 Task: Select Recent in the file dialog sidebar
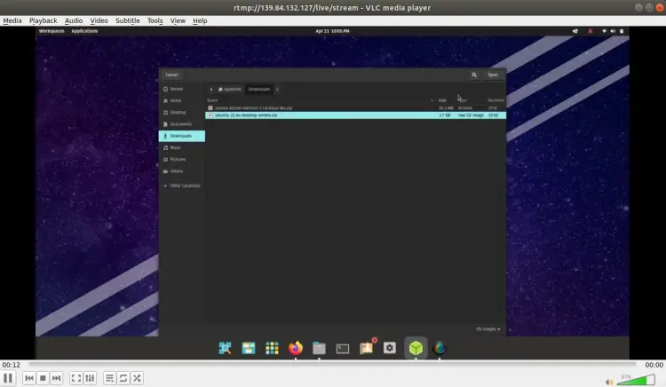[182, 89]
